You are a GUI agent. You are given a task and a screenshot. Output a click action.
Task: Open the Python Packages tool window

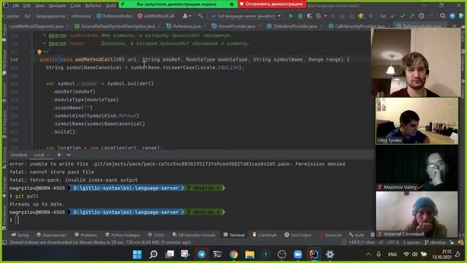[x=123, y=235]
